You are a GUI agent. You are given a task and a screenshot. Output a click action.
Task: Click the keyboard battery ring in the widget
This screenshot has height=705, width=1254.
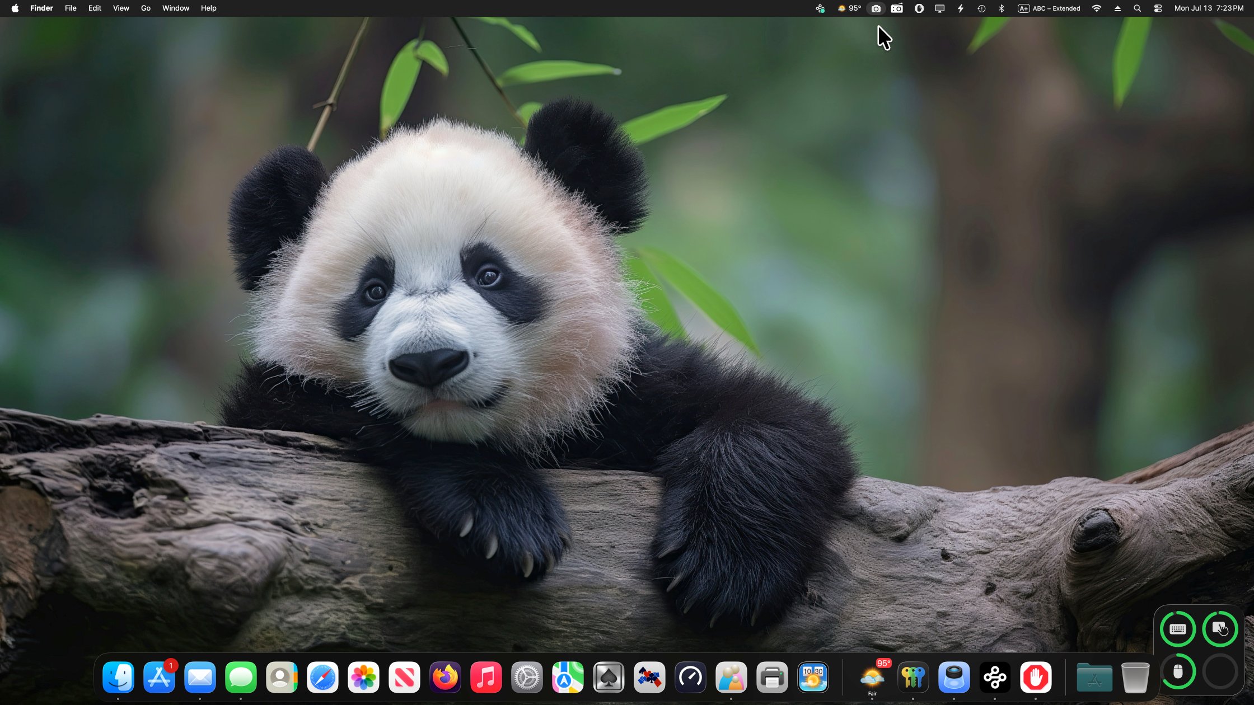(1178, 629)
